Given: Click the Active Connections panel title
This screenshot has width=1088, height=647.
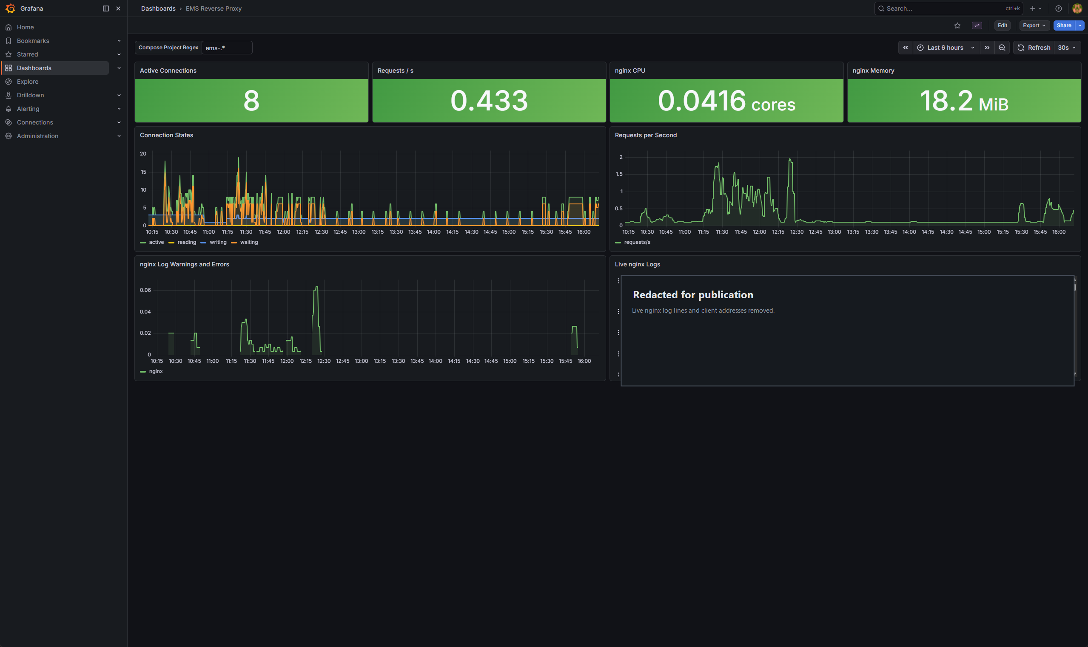Looking at the screenshot, I should coord(168,71).
